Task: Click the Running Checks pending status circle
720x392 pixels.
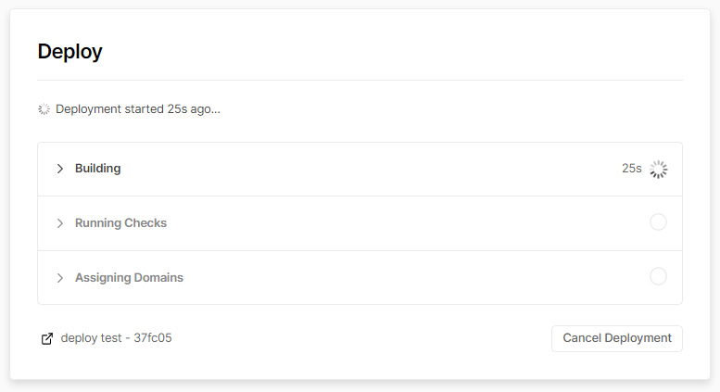Action: [x=658, y=222]
